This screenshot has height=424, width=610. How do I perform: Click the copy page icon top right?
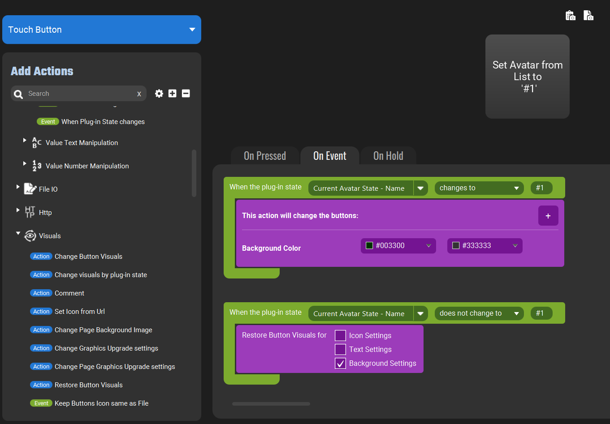[x=588, y=16]
